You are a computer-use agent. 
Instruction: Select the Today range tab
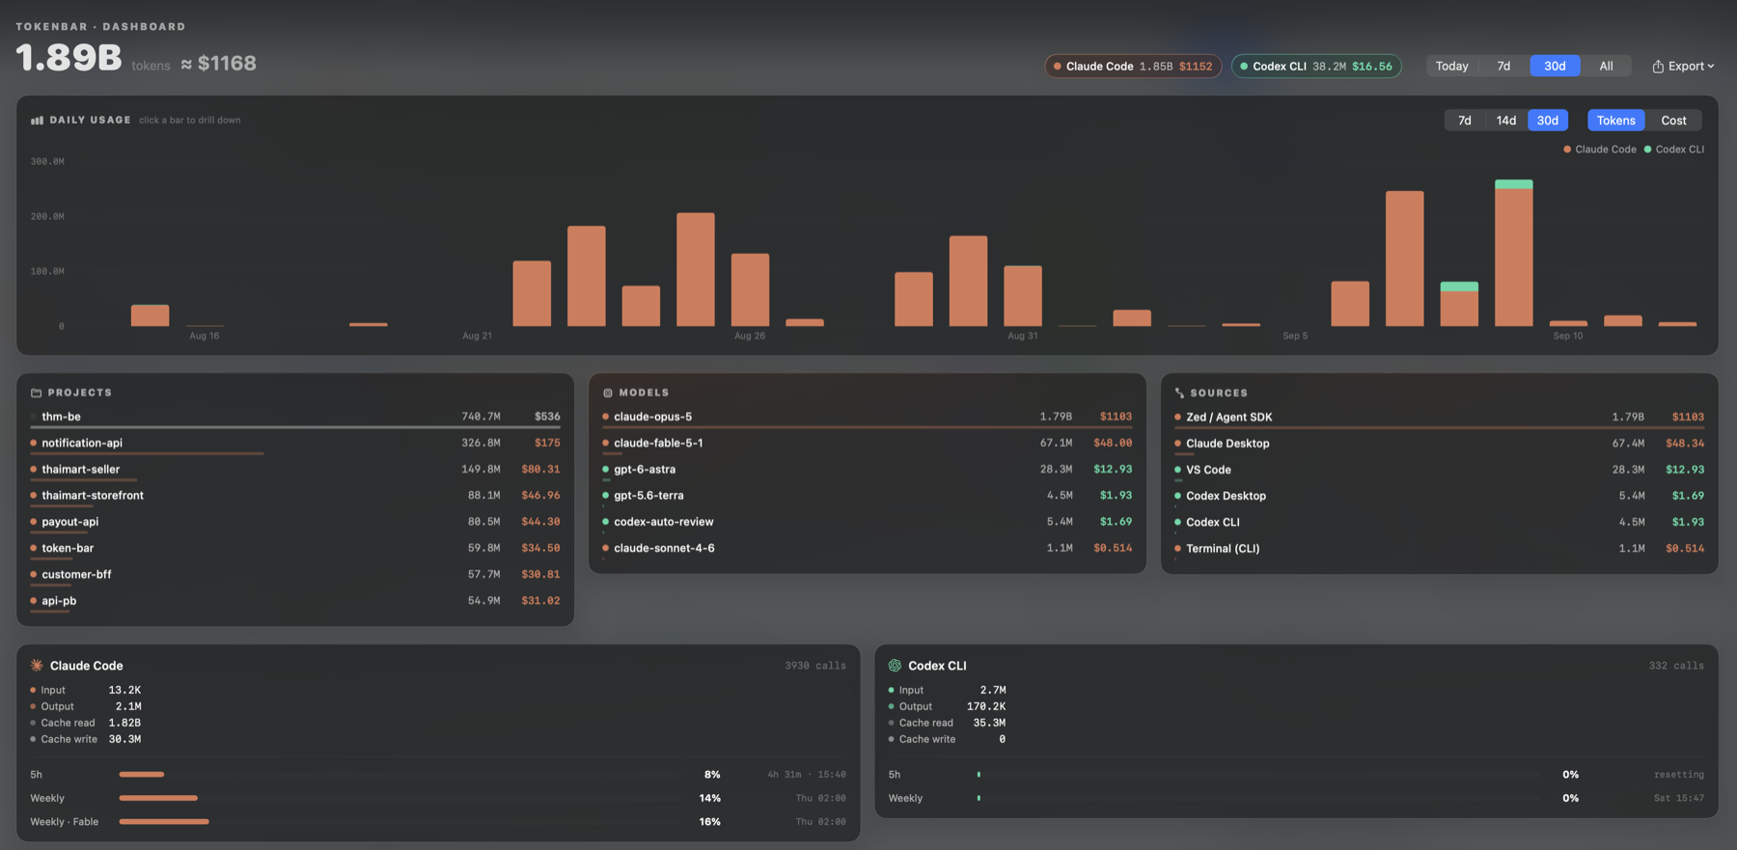pyautogui.click(x=1451, y=66)
